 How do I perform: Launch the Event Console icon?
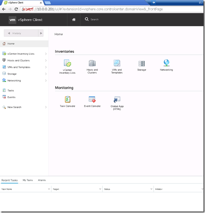click(x=92, y=99)
